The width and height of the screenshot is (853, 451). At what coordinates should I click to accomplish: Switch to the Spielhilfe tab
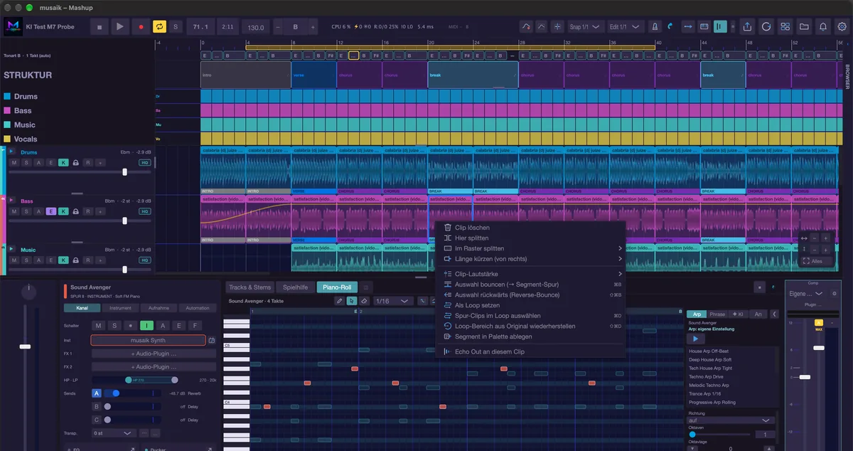tap(296, 287)
